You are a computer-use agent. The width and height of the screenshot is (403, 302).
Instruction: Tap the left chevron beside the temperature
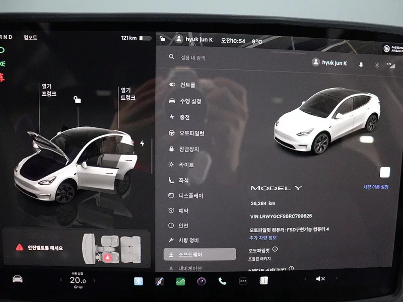[x=61, y=280]
